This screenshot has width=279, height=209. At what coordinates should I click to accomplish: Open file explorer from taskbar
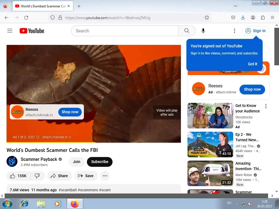pyautogui.click(x=41, y=204)
